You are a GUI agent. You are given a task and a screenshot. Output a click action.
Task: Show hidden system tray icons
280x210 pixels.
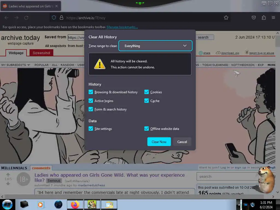[x=239, y=205]
